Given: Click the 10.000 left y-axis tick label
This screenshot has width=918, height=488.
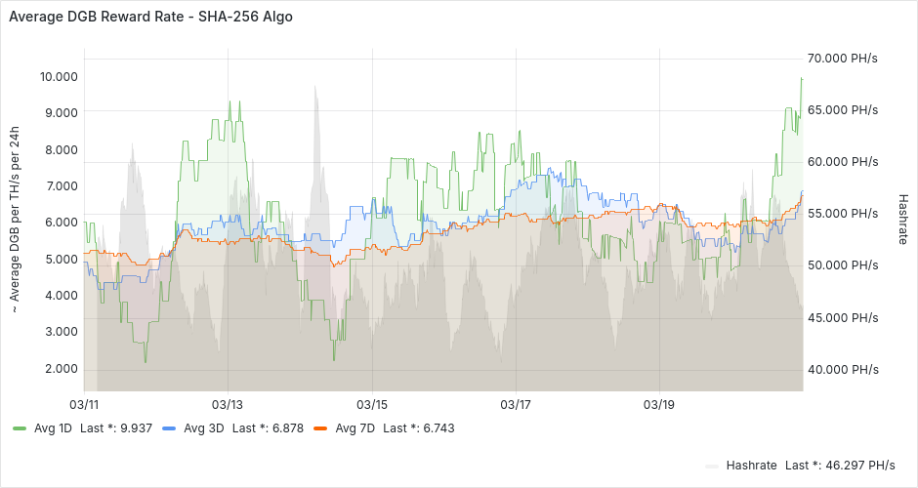Looking at the screenshot, I should (60, 77).
